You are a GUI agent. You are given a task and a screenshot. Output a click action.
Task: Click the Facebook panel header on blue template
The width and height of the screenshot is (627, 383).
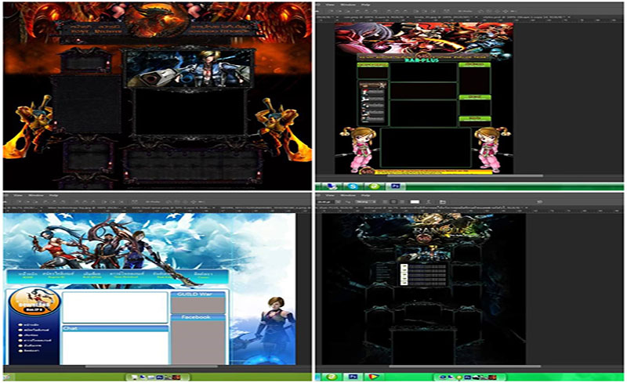click(x=198, y=317)
